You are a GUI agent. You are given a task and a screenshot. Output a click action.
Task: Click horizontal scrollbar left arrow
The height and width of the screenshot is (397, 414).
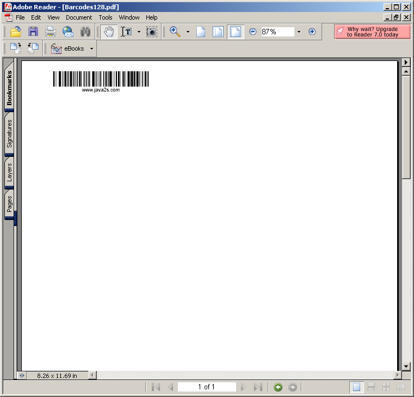click(x=92, y=375)
